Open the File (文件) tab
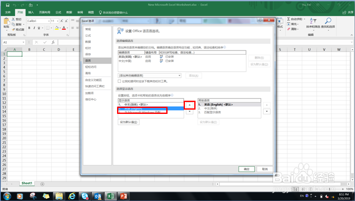Viewport: 355px width, 201px height. [x=8, y=12]
